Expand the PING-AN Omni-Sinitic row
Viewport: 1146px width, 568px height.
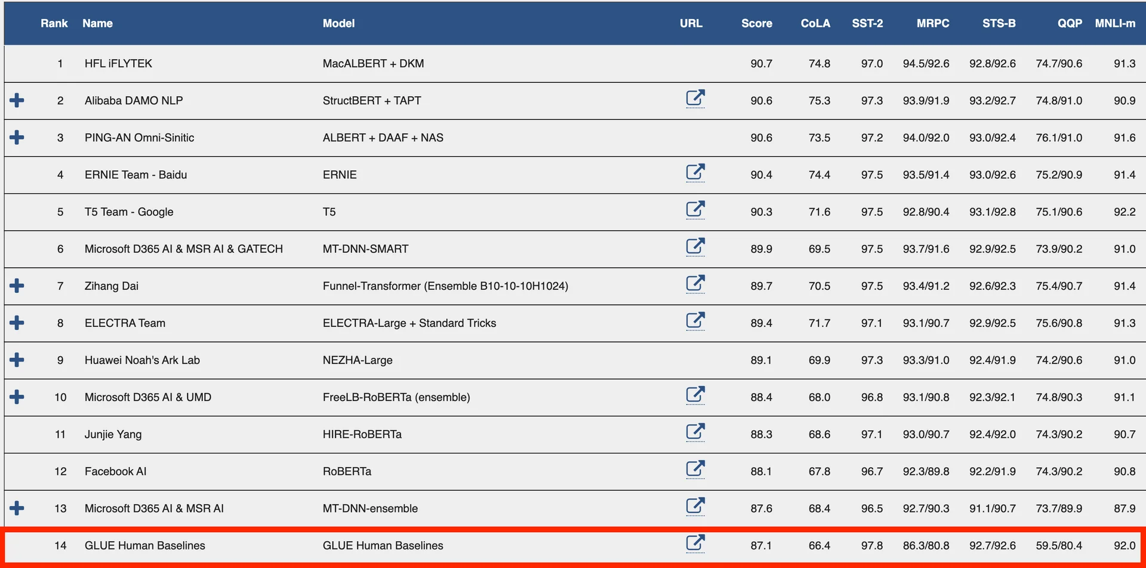[17, 137]
